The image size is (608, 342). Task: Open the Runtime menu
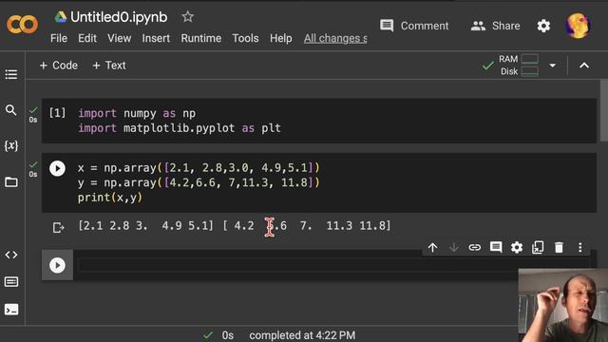click(200, 38)
